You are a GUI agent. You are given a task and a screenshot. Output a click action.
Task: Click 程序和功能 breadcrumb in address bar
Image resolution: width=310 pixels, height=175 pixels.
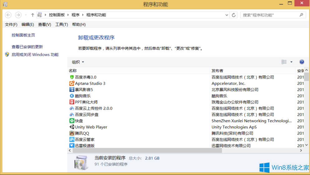[96, 15]
